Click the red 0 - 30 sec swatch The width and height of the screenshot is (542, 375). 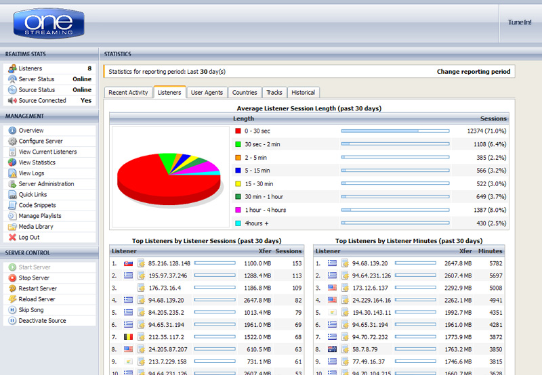click(x=238, y=131)
